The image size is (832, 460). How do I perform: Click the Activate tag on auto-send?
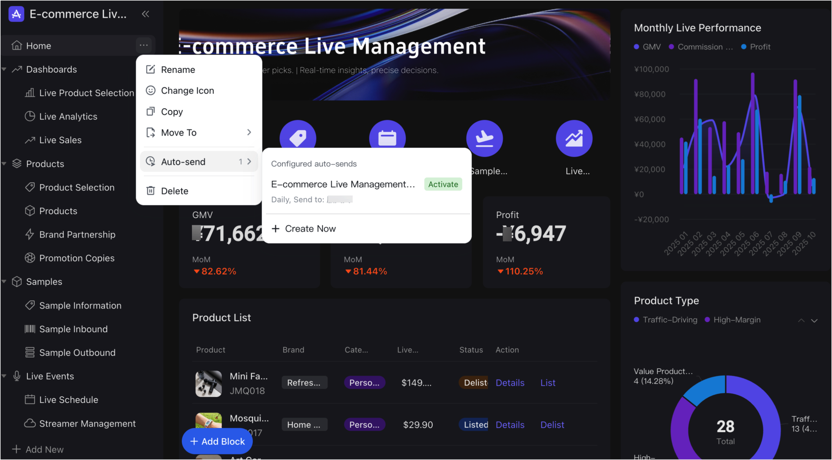coord(443,184)
